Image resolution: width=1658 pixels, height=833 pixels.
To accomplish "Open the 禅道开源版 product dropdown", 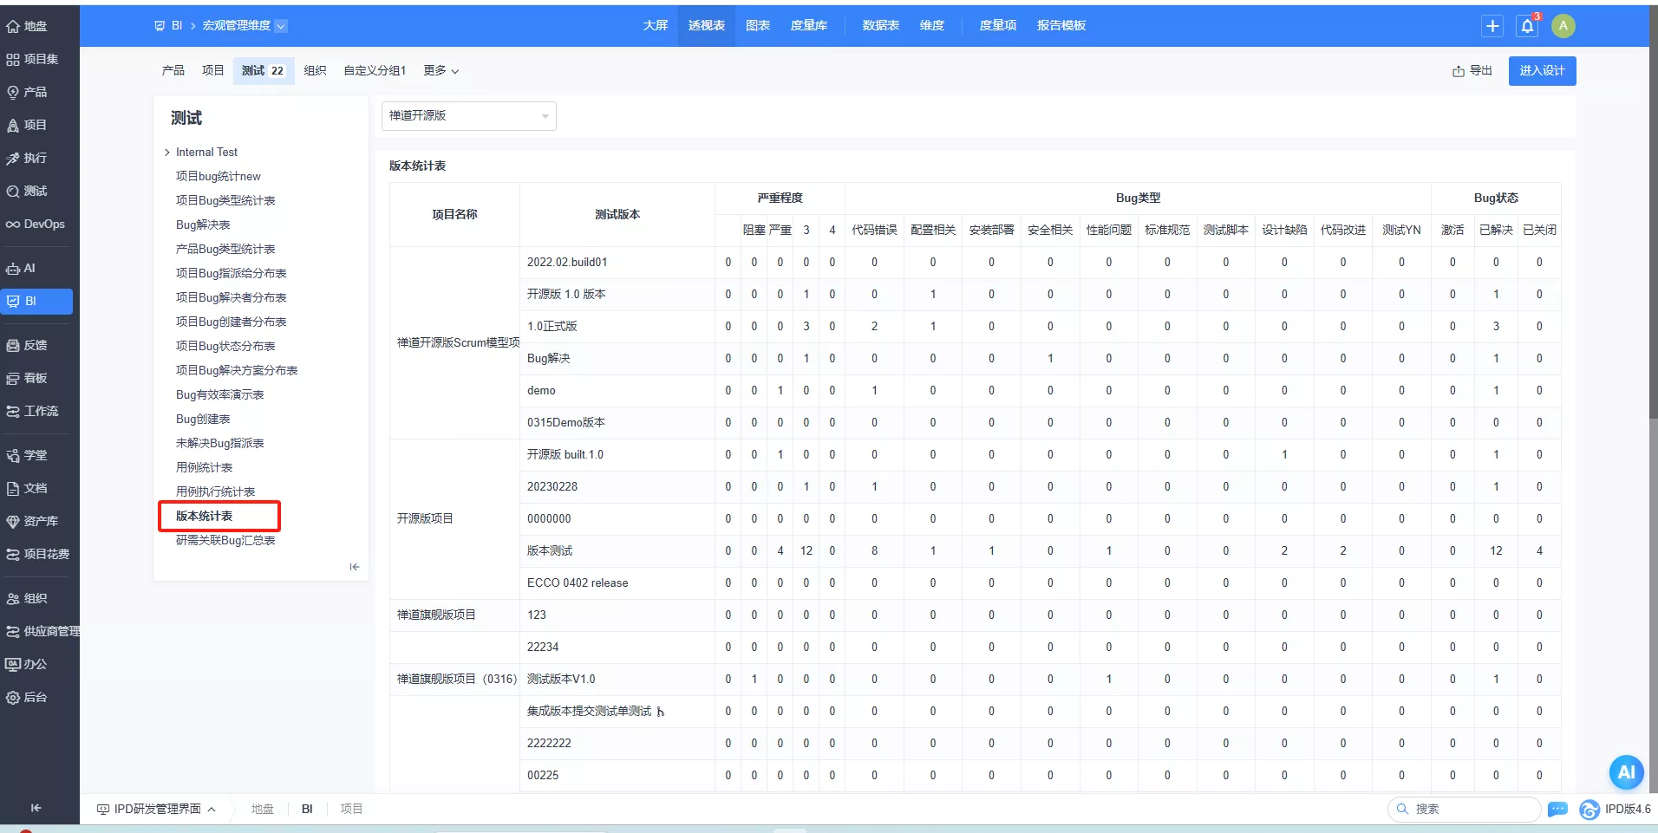I will pos(468,115).
